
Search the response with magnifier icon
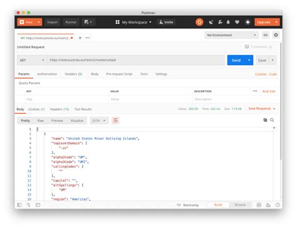point(272,120)
